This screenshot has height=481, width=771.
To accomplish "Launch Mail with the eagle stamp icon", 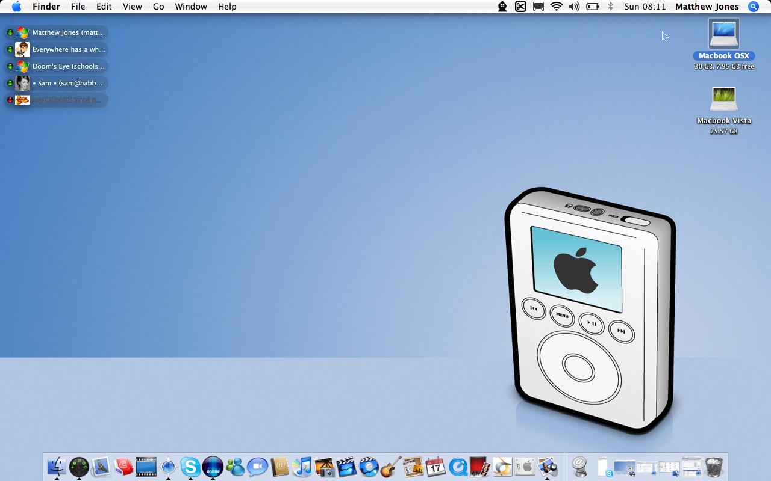I will [101, 467].
